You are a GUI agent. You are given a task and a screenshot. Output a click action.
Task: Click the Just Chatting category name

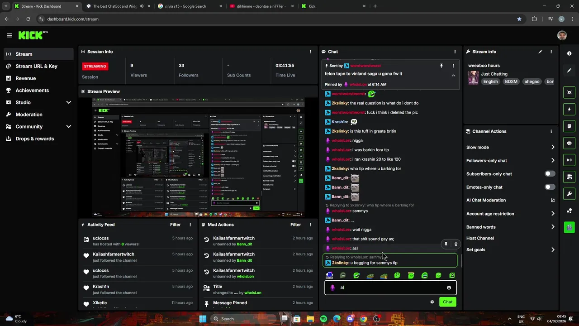click(494, 74)
